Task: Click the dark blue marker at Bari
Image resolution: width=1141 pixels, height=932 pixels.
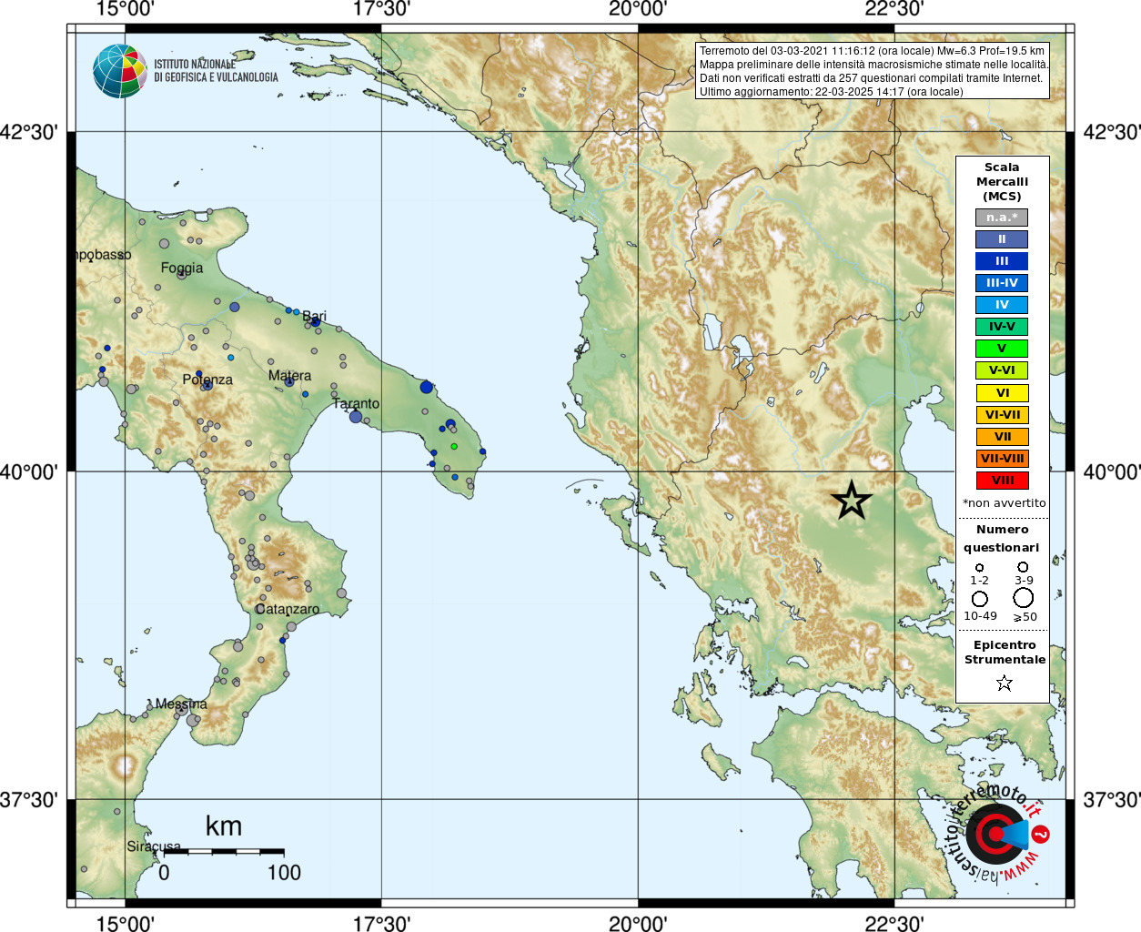Action: (316, 321)
